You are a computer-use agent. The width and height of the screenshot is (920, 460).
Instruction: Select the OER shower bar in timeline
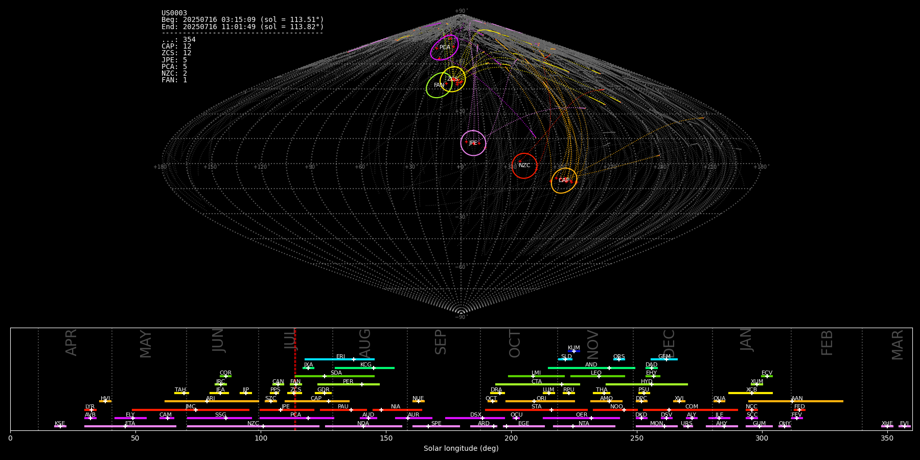coord(581,418)
